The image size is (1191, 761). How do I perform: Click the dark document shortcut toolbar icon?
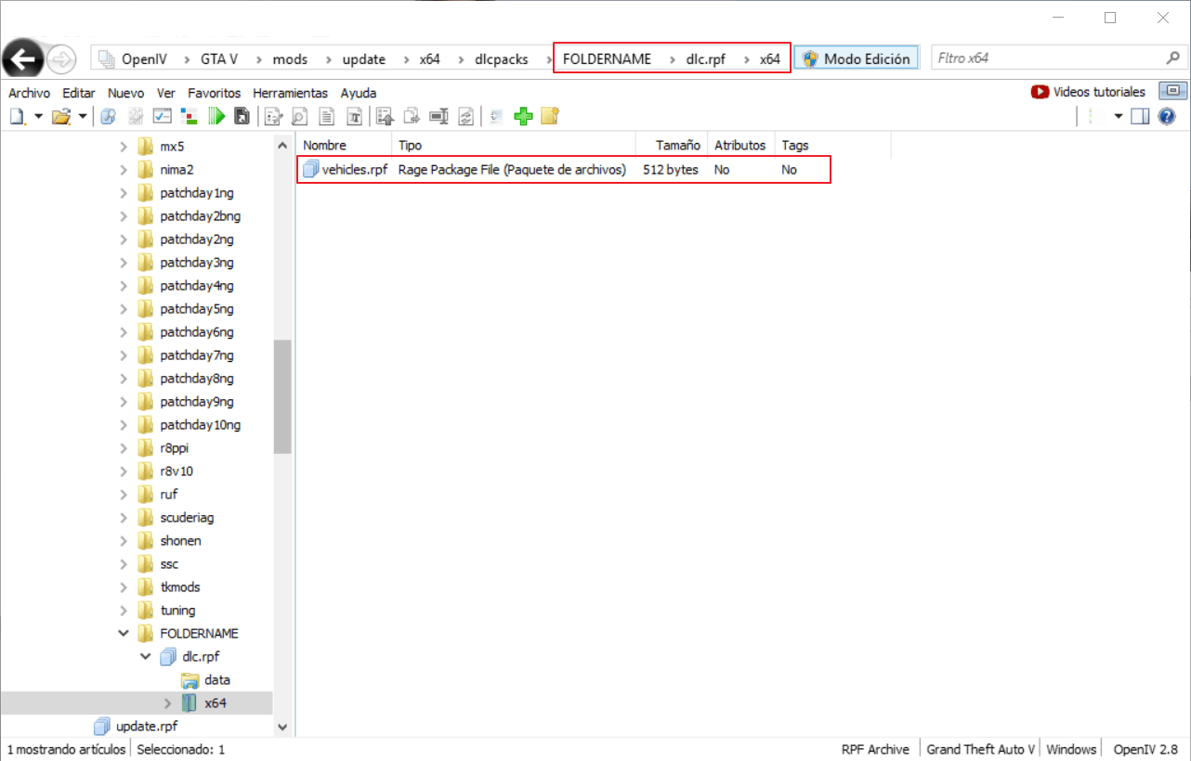click(x=242, y=116)
